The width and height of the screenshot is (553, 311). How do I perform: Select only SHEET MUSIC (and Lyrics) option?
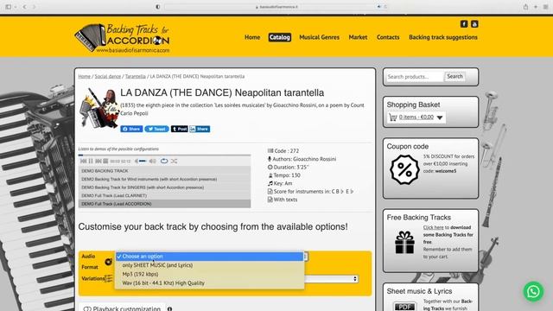tap(209, 265)
